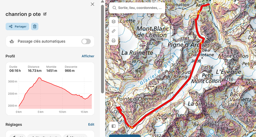
Task: Click the search magnifier icon
Action: point(114,8)
